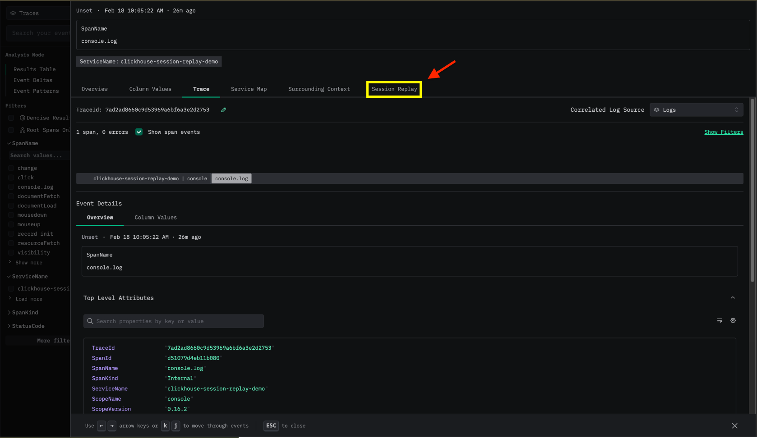Check the console.log SpanName filter
Viewport: 757px width, 438px height.
(11, 187)
